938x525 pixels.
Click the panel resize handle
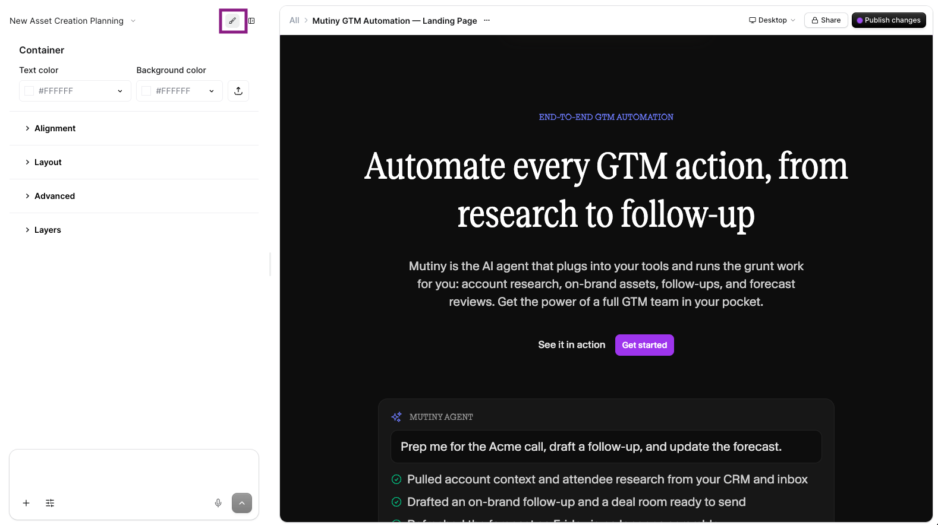(270, 264)
